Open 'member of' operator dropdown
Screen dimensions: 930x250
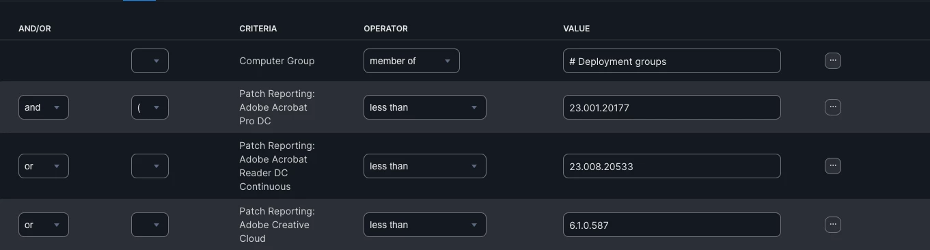click(411, 61)
